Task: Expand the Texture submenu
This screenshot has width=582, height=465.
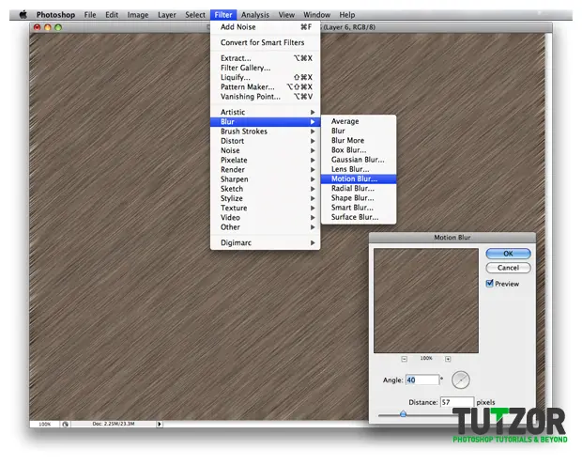Action: coord(265,208)
